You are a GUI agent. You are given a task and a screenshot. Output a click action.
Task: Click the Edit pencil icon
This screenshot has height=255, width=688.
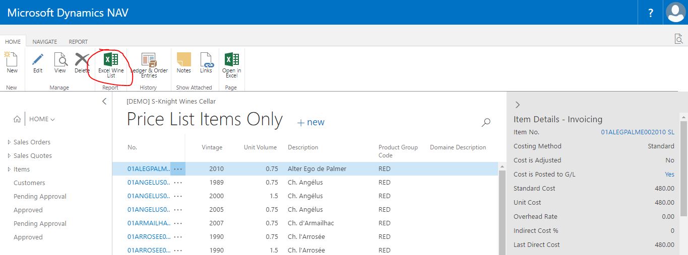click(x=38, y=59)
